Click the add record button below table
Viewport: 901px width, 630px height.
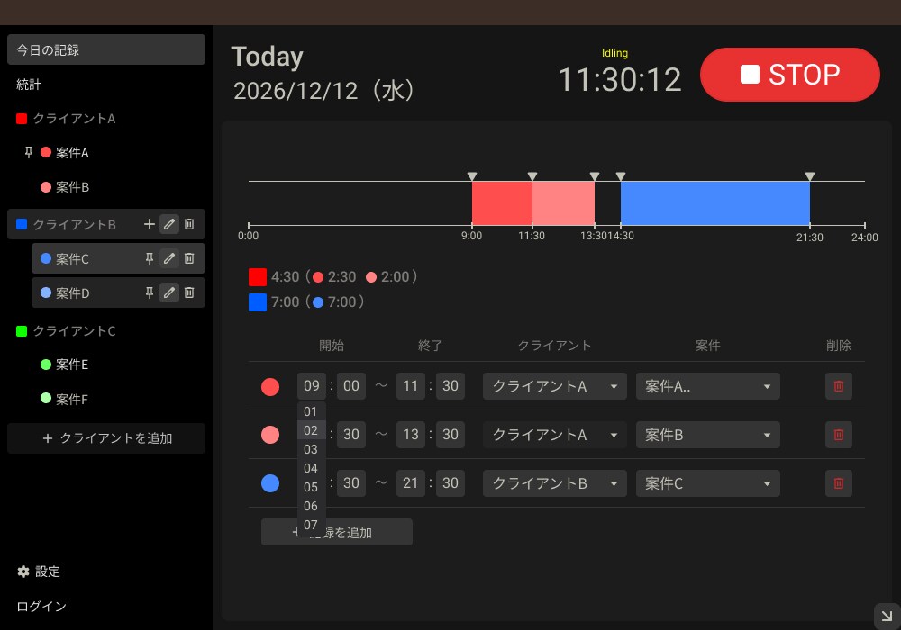click(x=337, y=533)
